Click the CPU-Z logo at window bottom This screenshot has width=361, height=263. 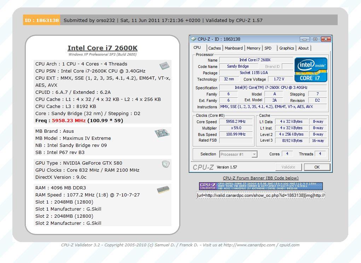[x=203, y=167]
